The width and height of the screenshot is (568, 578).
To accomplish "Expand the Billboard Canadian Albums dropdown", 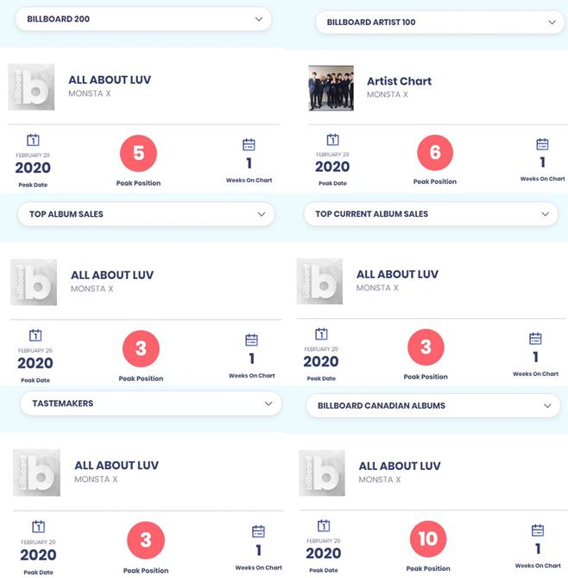I will [x=432, y=405].
